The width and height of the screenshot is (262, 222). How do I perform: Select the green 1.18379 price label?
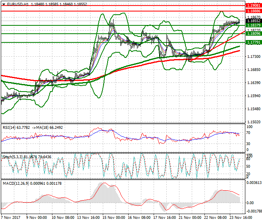253,25
